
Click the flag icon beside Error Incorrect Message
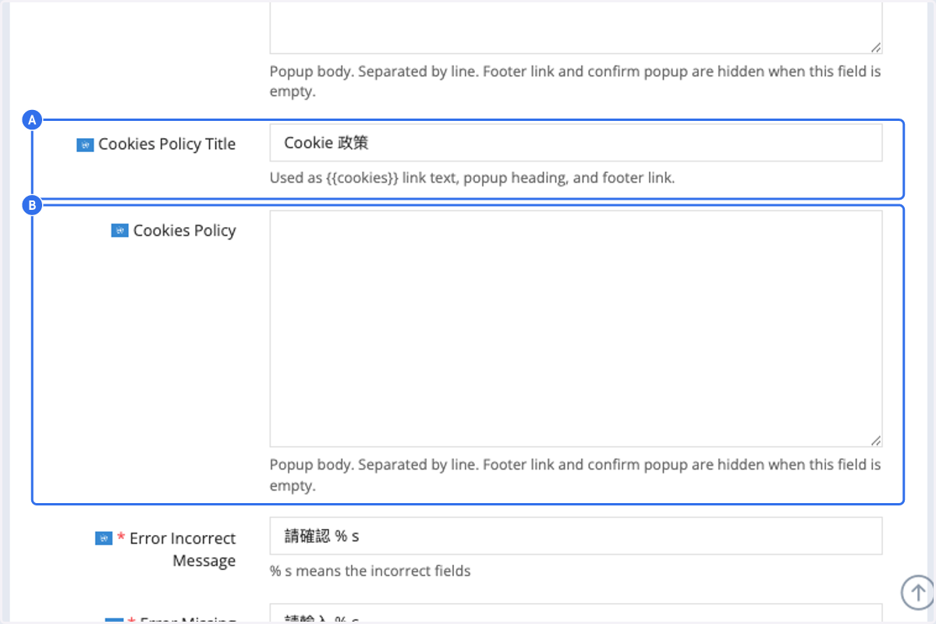coord(103,538)
